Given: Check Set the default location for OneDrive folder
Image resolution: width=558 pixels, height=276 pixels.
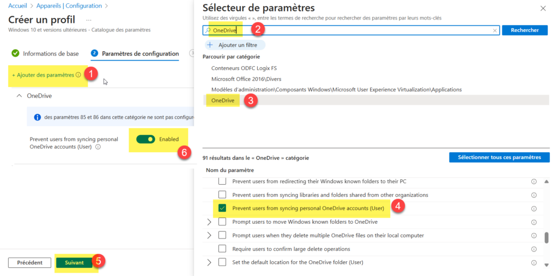Looking at the screenshot, I should (222, 262).
